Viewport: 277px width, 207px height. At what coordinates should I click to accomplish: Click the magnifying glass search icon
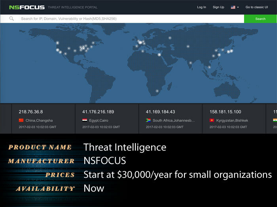11,19
